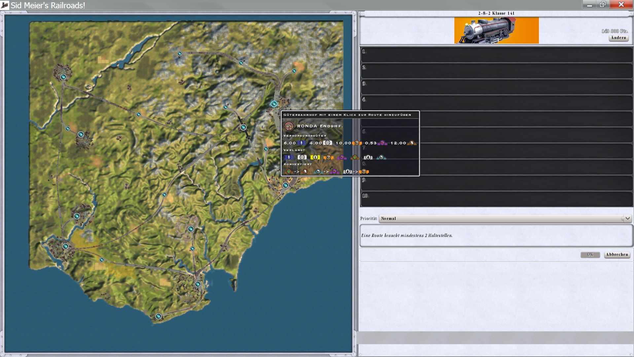Select the station on the dark bridge southwest of Ronda
Image resolution: width=634 pixels, height=357 pixels.
click(243, 127)
